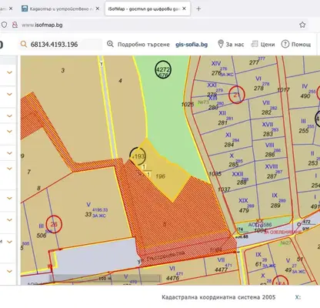Image resolution: width=320 pixels, height=308 pixels.
Task: Switch to the Кадастър и устройствено tab
Action: click(x=61, y=8)
